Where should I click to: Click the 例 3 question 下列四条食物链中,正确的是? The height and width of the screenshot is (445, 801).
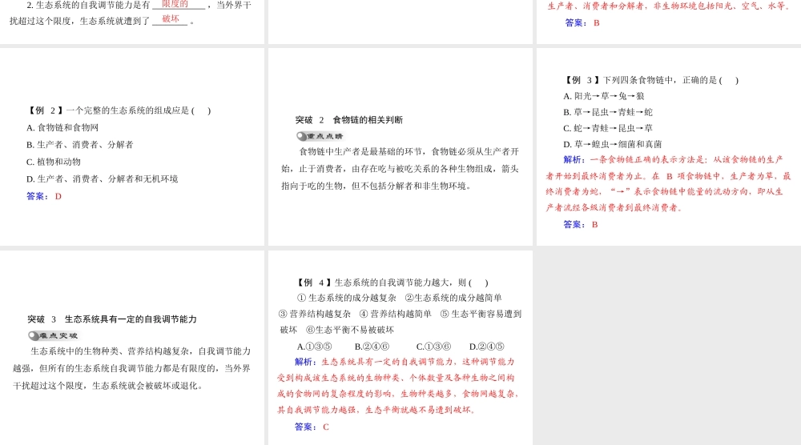[651, 80]
